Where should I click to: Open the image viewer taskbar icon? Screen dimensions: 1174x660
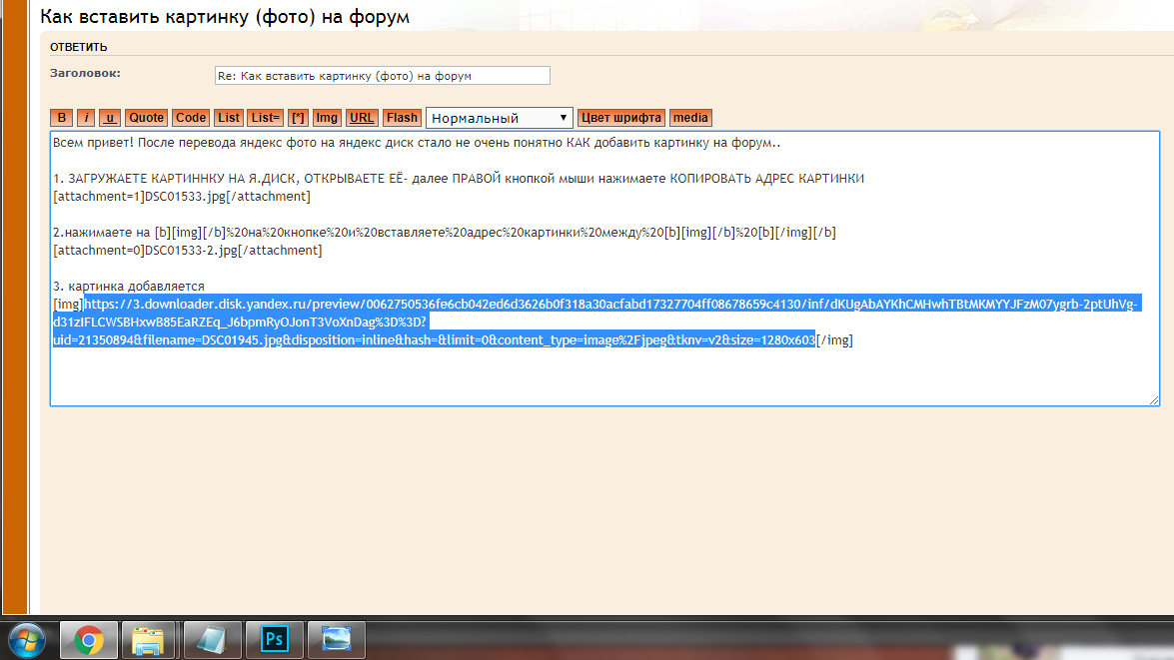(x=336, y=639)
